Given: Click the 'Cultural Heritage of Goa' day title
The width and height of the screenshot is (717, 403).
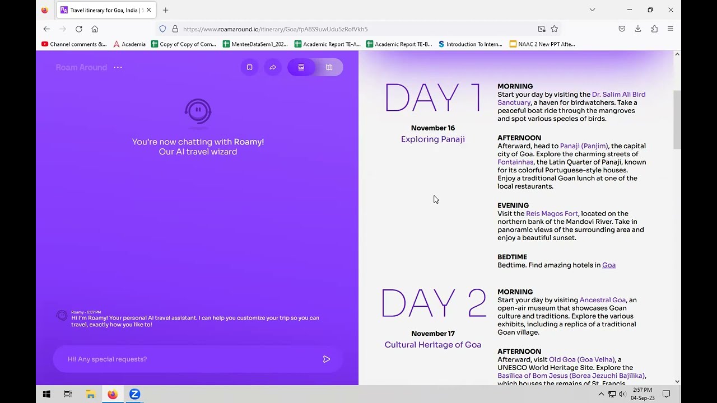Looking at the screenshot, I should pos(433,345).
